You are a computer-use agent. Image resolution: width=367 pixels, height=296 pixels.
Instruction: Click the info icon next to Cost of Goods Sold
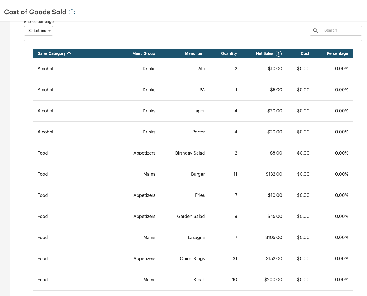(x=72, y=12)
